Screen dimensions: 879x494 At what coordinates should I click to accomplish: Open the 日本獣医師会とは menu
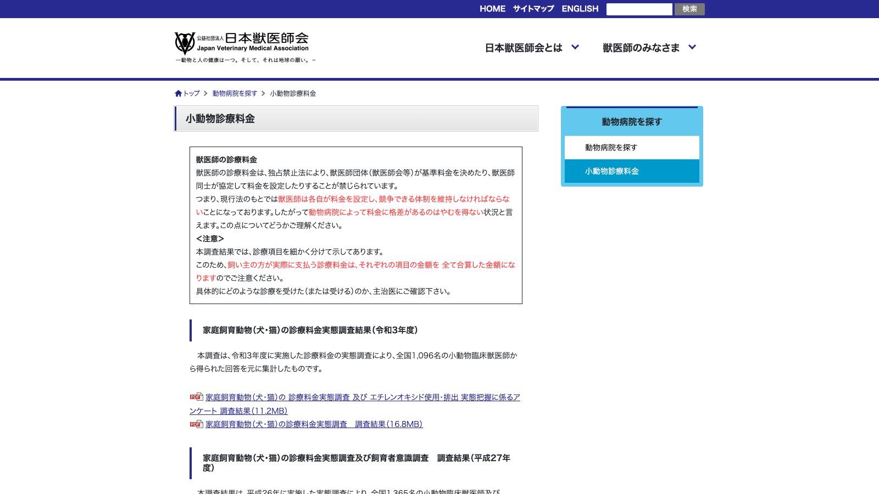coord(524,48)
